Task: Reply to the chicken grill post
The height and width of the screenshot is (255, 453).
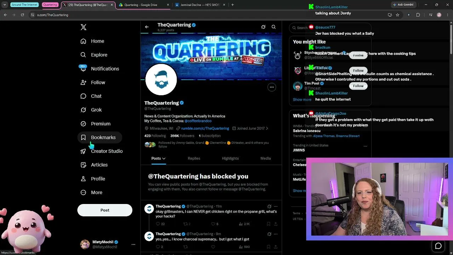Action: pyautogui.click(x=160, y=224)
